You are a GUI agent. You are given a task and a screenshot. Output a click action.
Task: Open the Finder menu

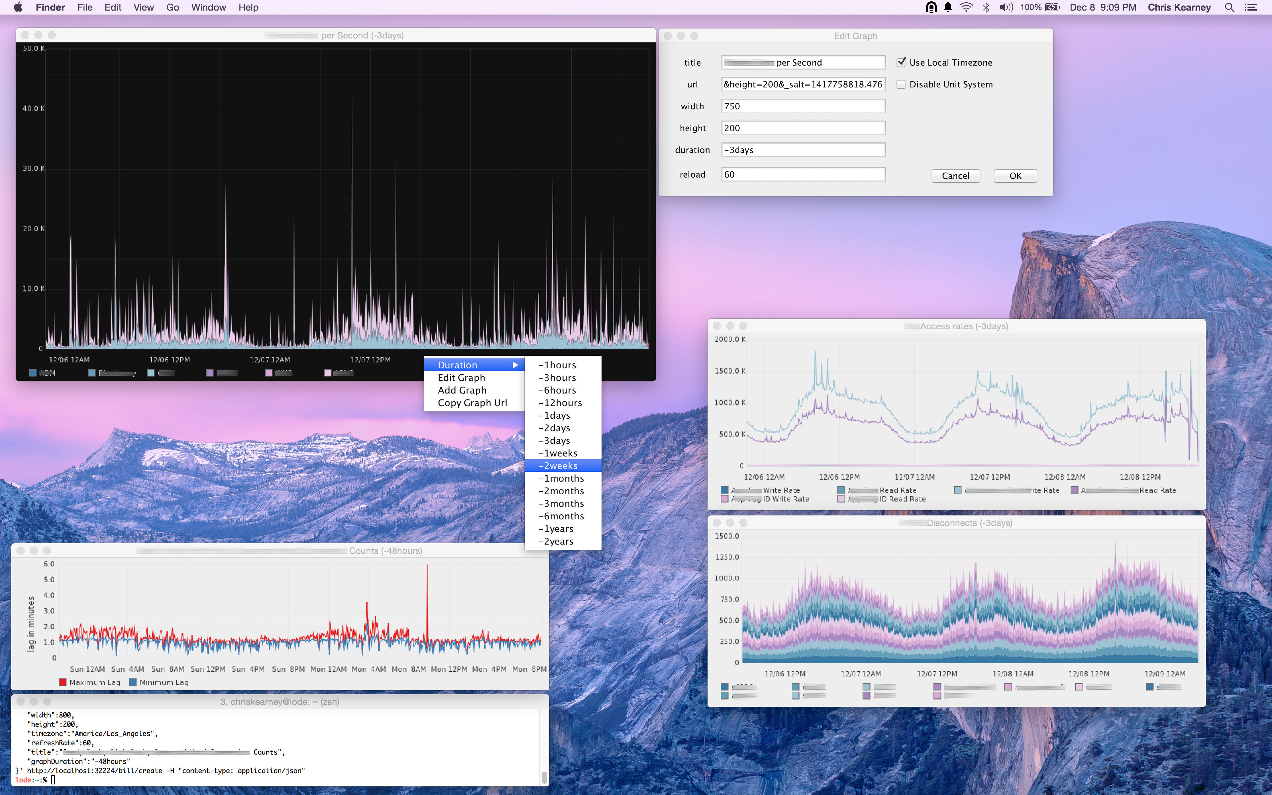[50, 7]
